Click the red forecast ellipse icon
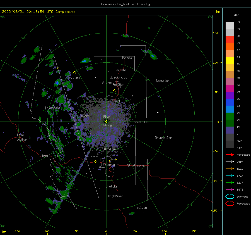The height and width of the screenshot is (235, 251). (x=230, y=203)
